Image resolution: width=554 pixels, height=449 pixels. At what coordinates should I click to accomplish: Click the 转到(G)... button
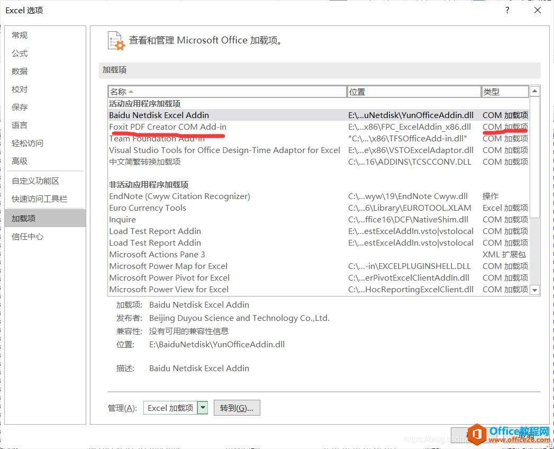coord(237,408)
